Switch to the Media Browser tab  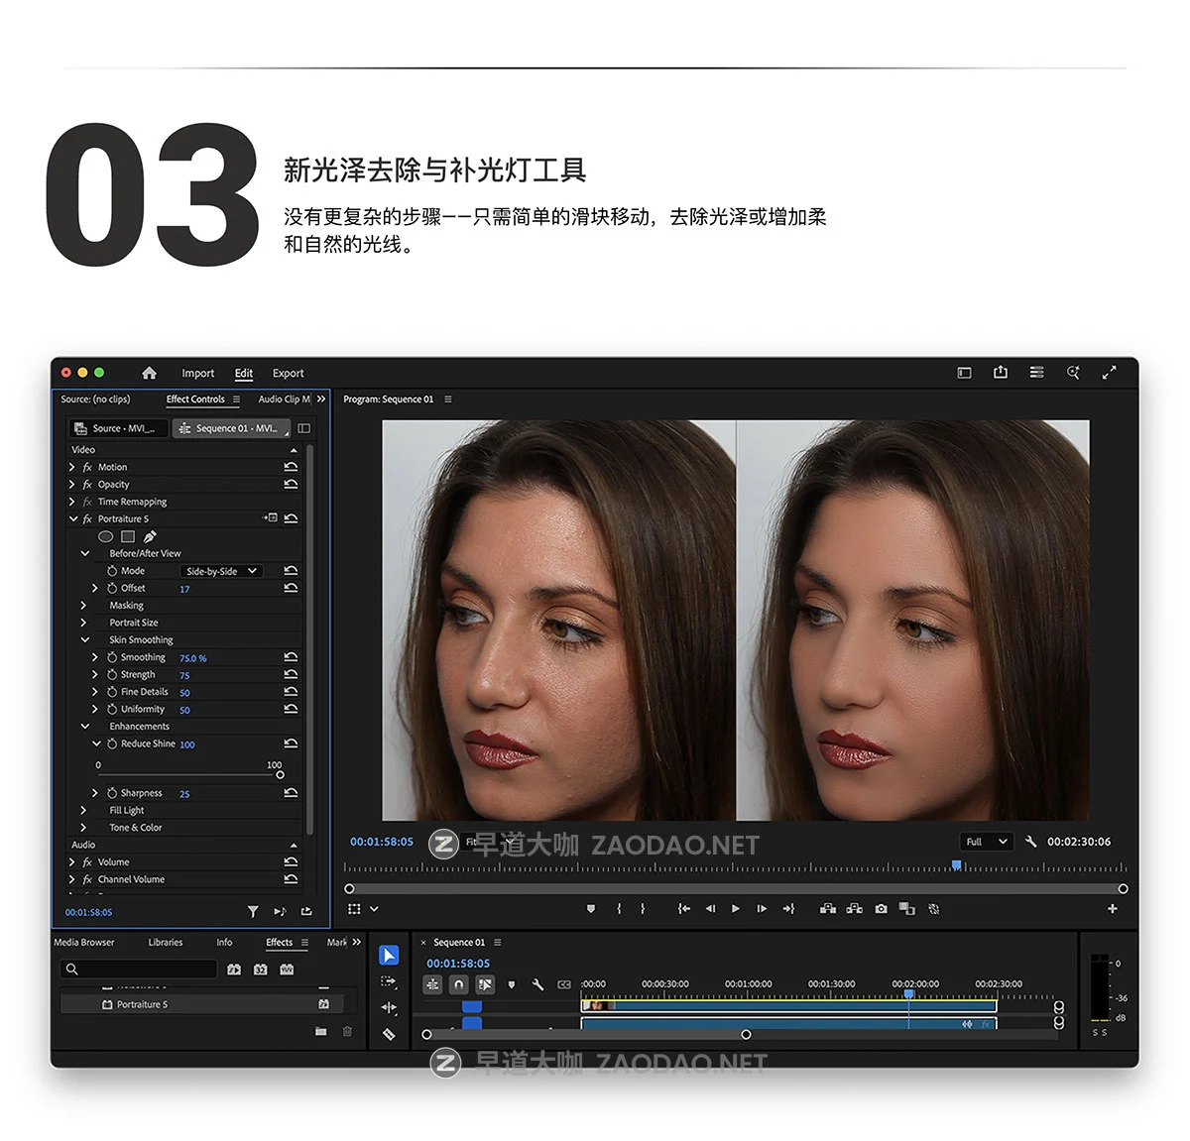[84, 943]
